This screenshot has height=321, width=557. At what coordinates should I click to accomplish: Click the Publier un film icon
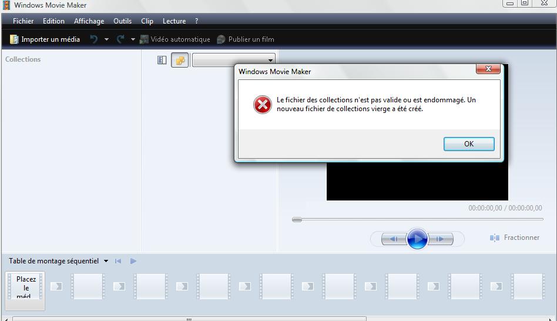[221, 39]
